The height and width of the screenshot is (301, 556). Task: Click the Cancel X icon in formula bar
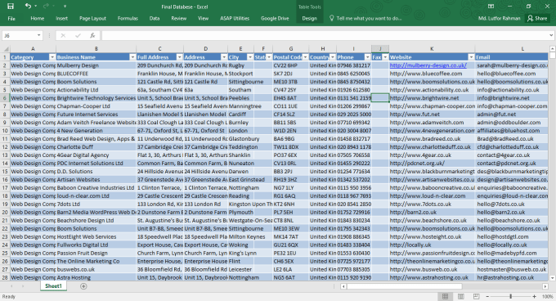point(63,35)
